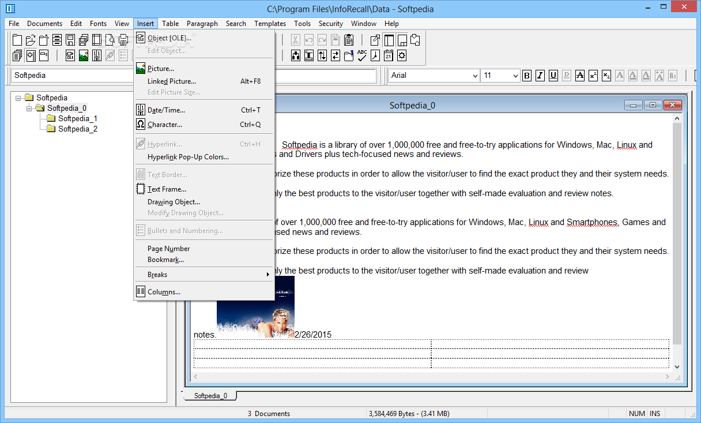The width and height of the screenshot is (701, 423).
Task: Choose Hyperlink Pop-Up Colors... entry
Action: (x=204, y=157)
